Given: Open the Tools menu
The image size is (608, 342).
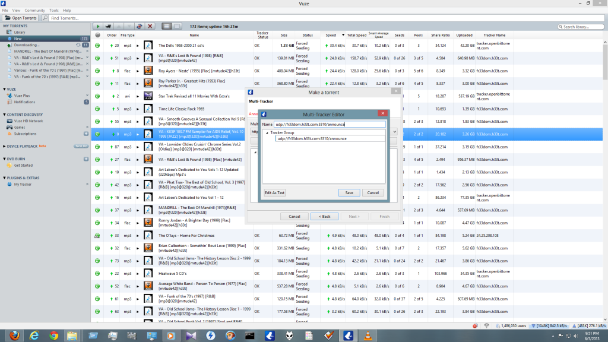Looking at the screenshot, I should (54, 11).
